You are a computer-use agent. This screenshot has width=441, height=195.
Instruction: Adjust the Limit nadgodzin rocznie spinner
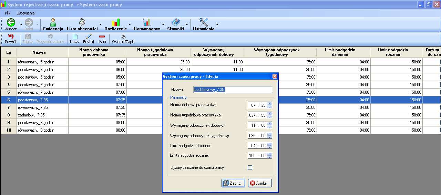point(269,155)
